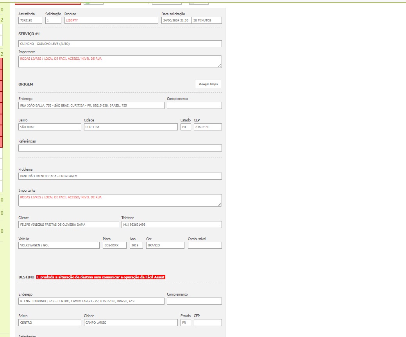Select the 50 MINUTOS field
This screenshot has width=406, height=337.
(x=207, y=20)
